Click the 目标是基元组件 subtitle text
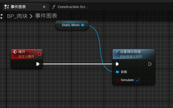Screen dimensions: 173x108 (131, 56)
